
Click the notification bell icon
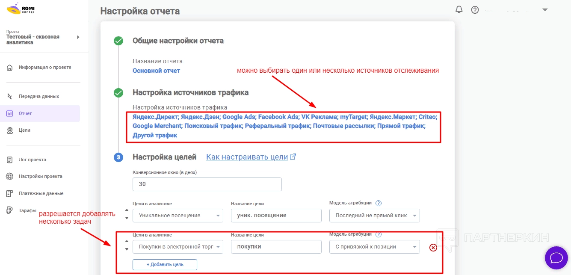tap(459, 9)
